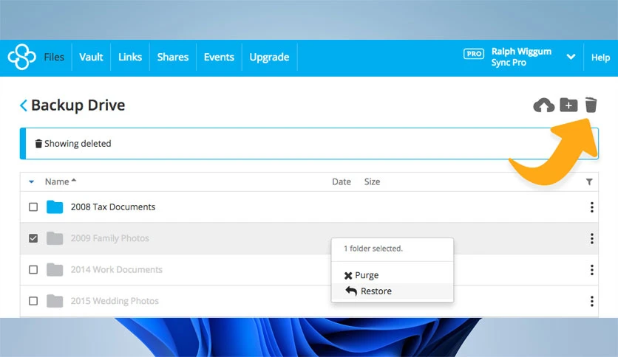Image resolution: width=618 pixels, height=357 pixels.
Task: Expand the select-all dropdown arrow beside Name
Action: [32, 181]
